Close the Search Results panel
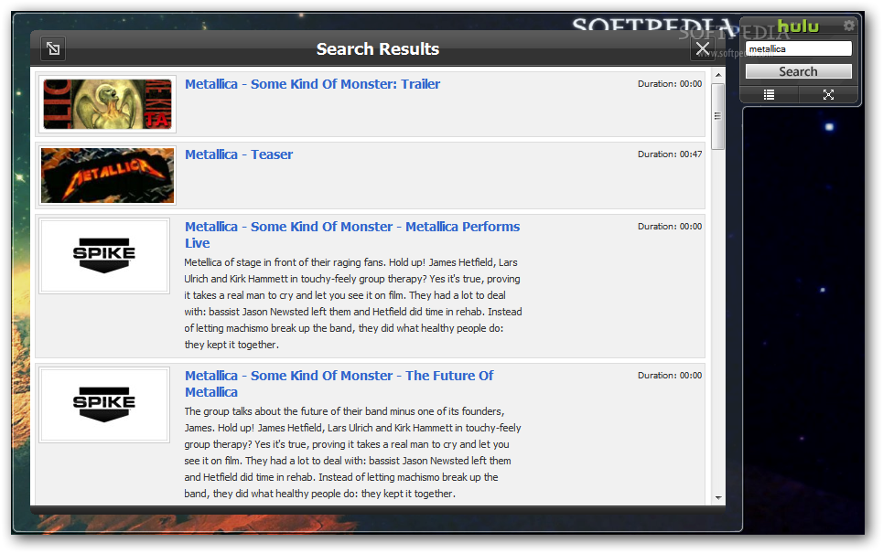Viewport: 883px width, 553px height. click(x=702, y=49)
